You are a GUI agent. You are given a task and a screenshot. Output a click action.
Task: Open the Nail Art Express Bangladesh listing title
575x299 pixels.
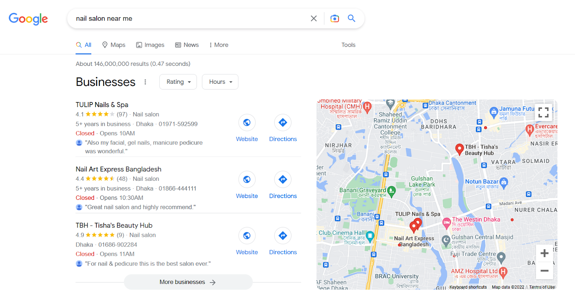click(119, 169)
